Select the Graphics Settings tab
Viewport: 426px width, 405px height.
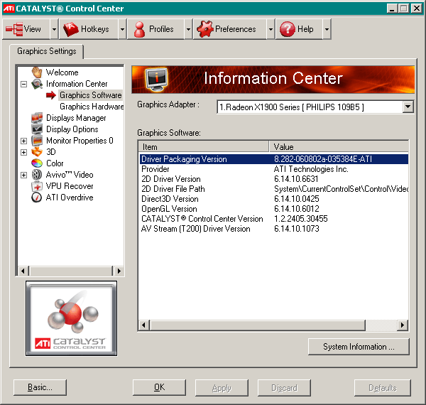click(x=47, y=51)
